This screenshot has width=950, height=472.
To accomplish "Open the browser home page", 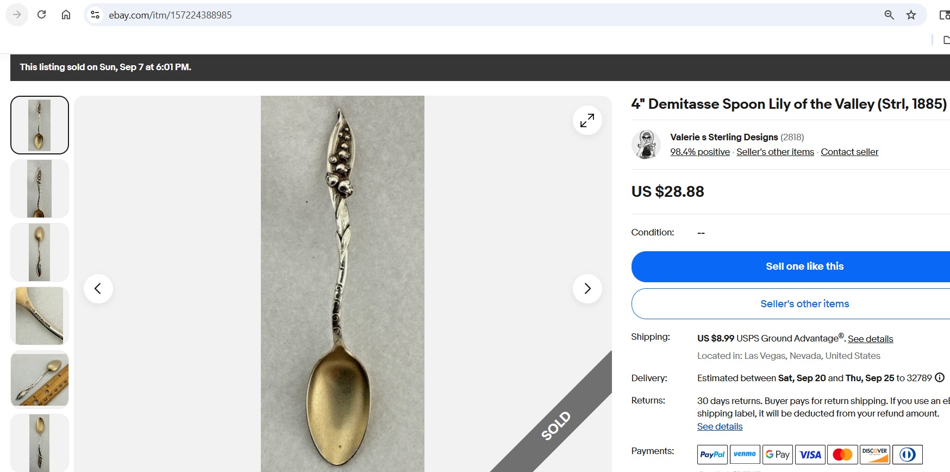I will 66,15.
